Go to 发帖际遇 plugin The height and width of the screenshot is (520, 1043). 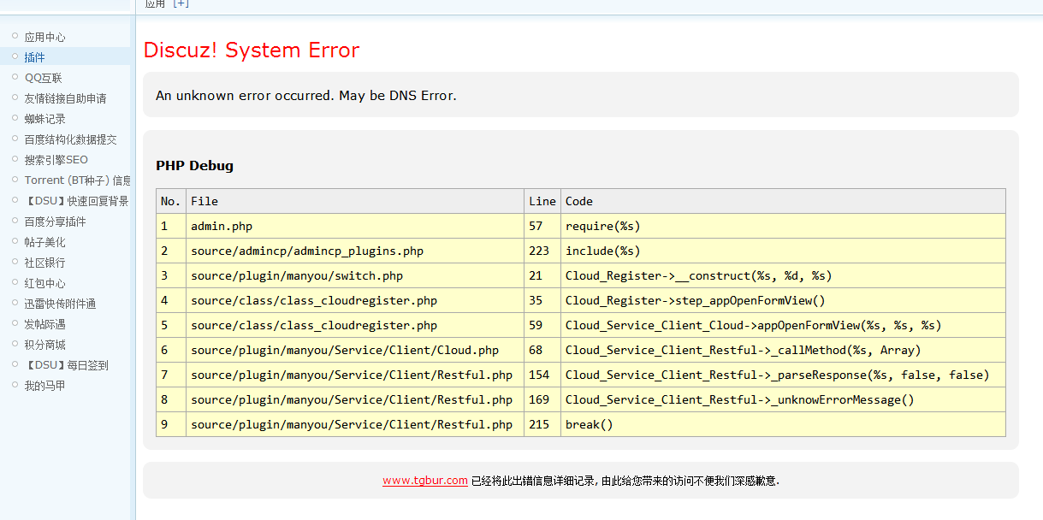pos(44,324)
